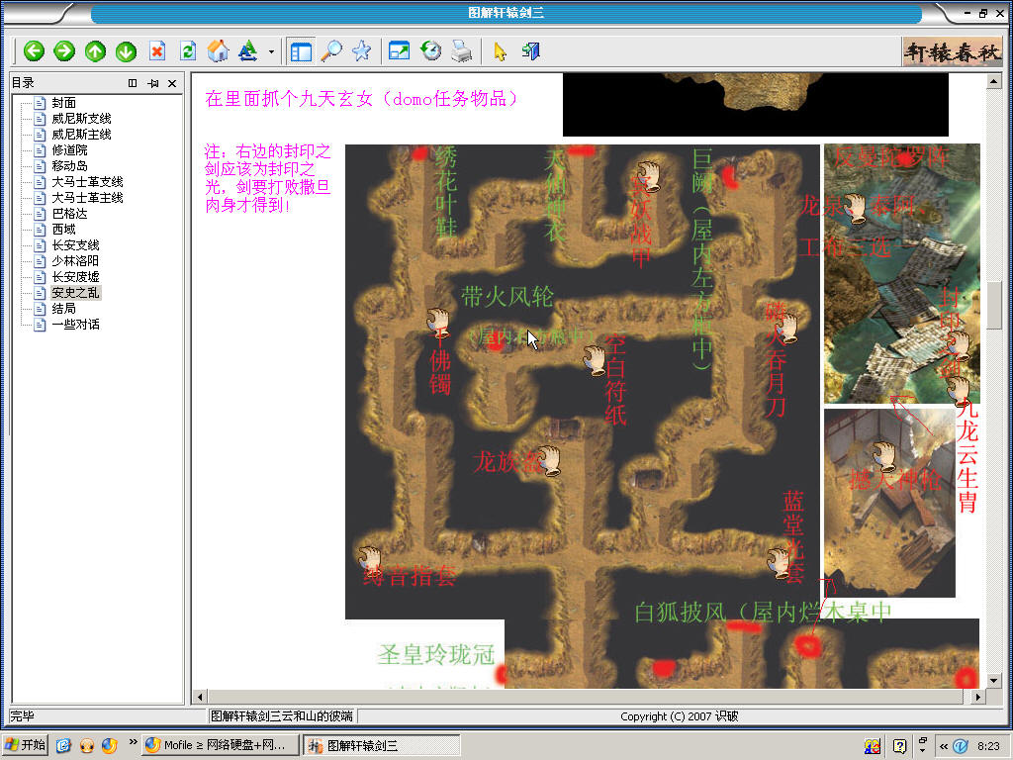The width and height of the screenshot is (1013, 760).
Task: Click the 开始 Start button
Action: coord(26,746)
